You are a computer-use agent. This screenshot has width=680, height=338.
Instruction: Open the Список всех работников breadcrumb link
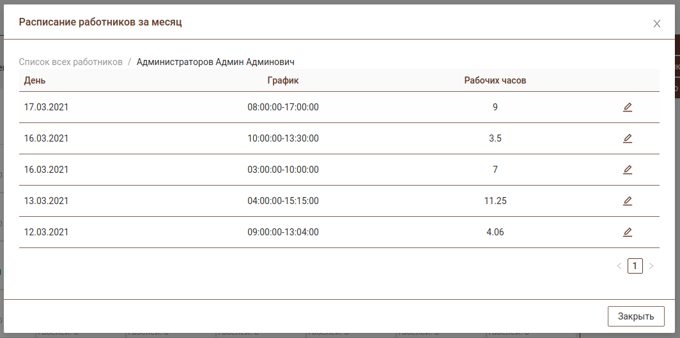point(70,62)
